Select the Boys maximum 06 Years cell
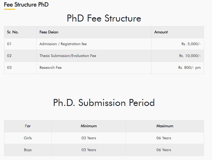Image resolution: width=212 pixels, height=160 pixels. 164,150
